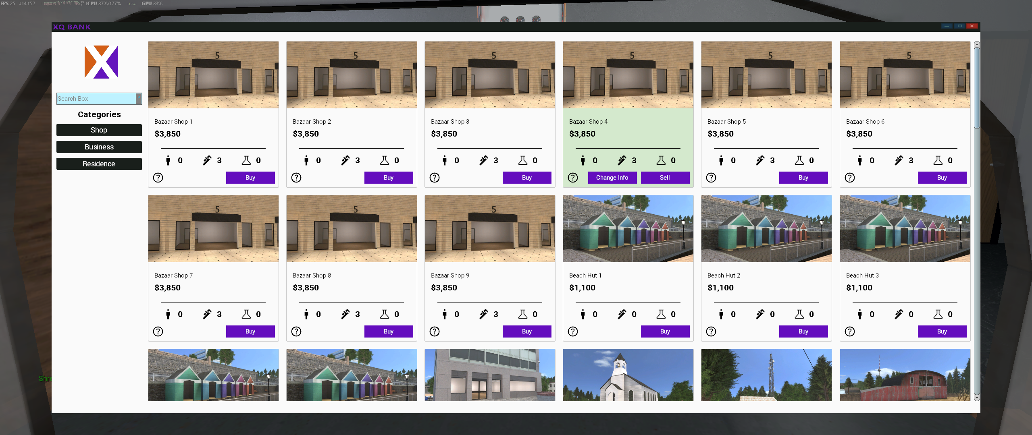Buy Bazaar Shop 9
Screen dimensions: 1032x435
(x=526, y=331)
